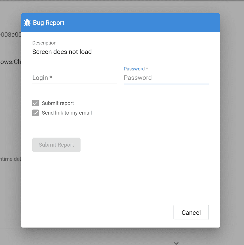Viewport: 244px width, 245px height.
Task: Uncheck the Send link to my email checkbox
Action: pyautogui.click(x=36, y=113)
